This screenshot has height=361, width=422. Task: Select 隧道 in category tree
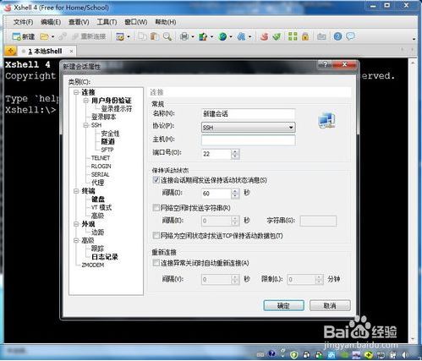(x=108, y=142)
